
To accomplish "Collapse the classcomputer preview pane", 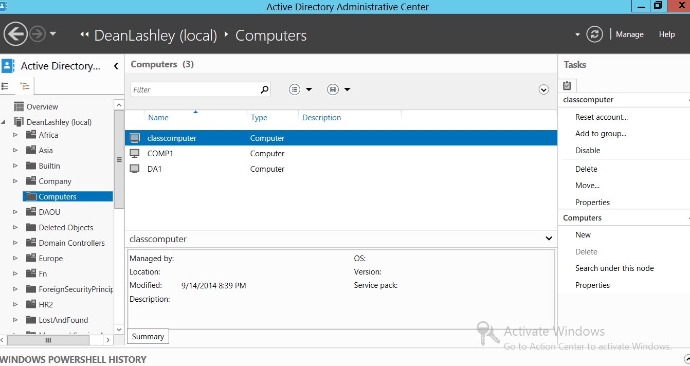I will pyautogui.click(x=549, y=239).
